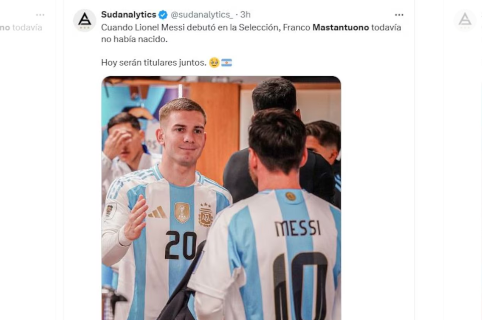
Task: Click the number 20 jersey in the photo
Action: click(x=181, y=245)
